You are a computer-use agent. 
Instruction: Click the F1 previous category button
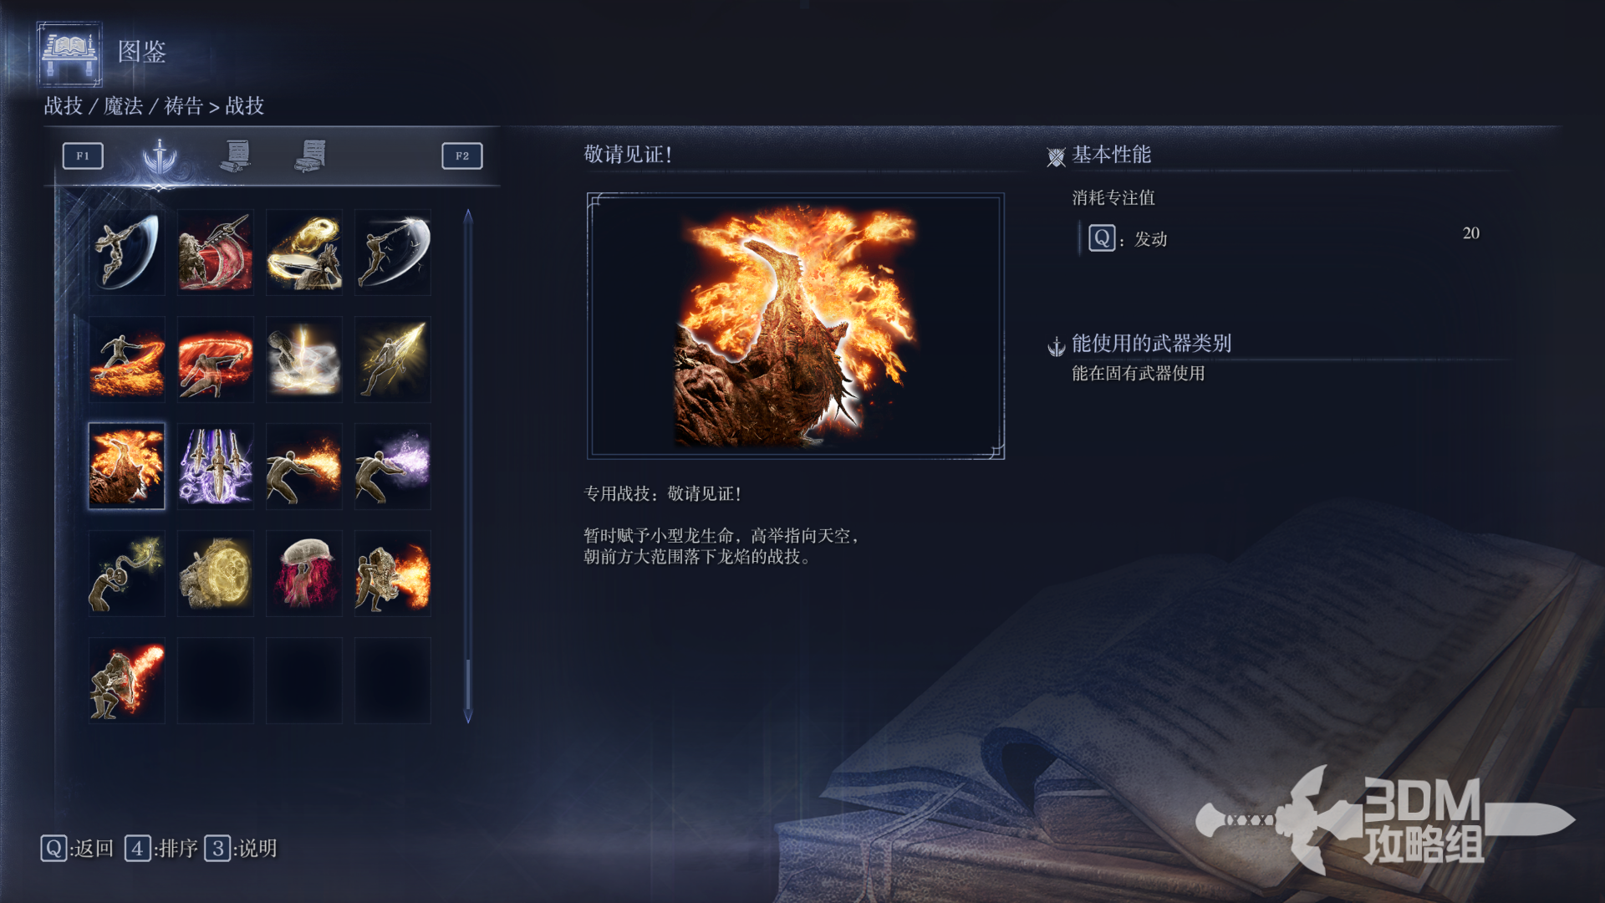83,156
